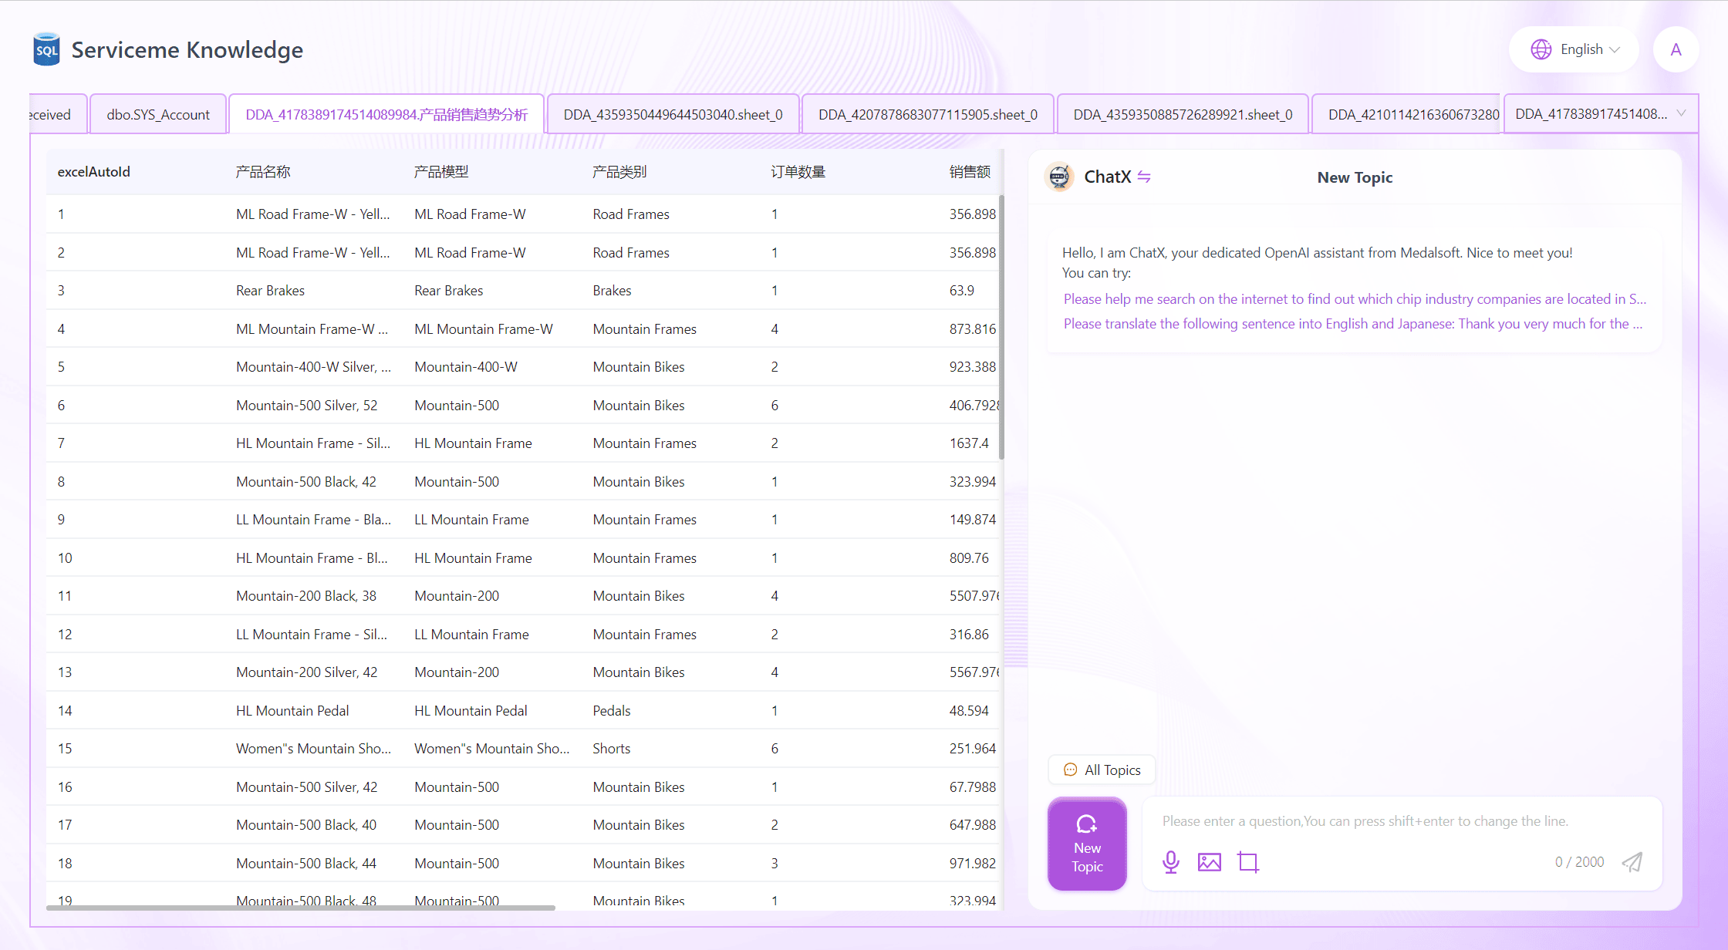This screenshot has height=950, width=1728.
Task: Click the chip industry companies suggestion
Action: (x=1354, y=298)
